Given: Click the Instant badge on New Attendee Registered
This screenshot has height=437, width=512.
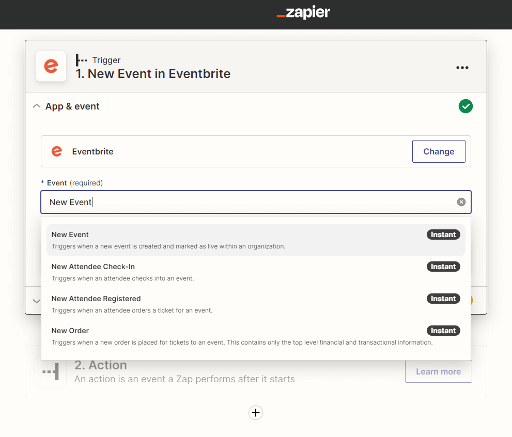Looking at the screenshot, I should pos(443,299).
